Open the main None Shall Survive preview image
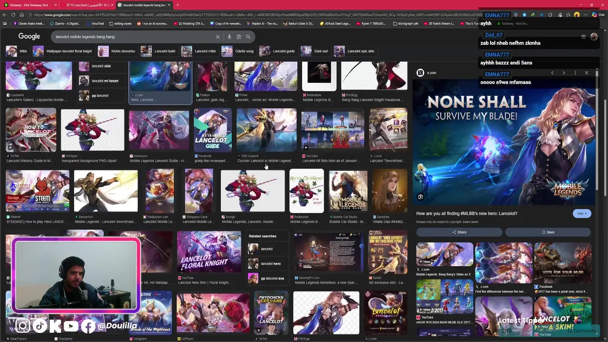Screen dimensions: 608x342 pos(503,142)
